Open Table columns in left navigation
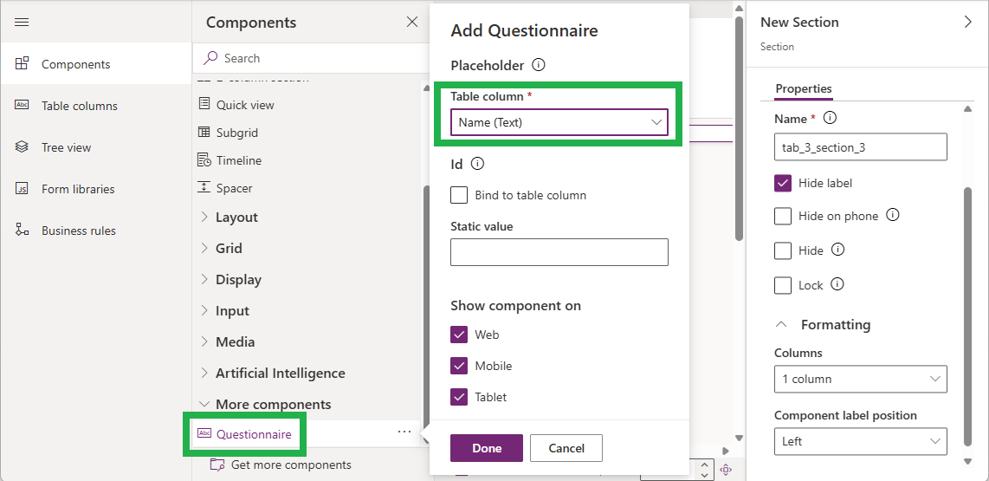This screenshot has height=481, width=989. click(79, 106)
